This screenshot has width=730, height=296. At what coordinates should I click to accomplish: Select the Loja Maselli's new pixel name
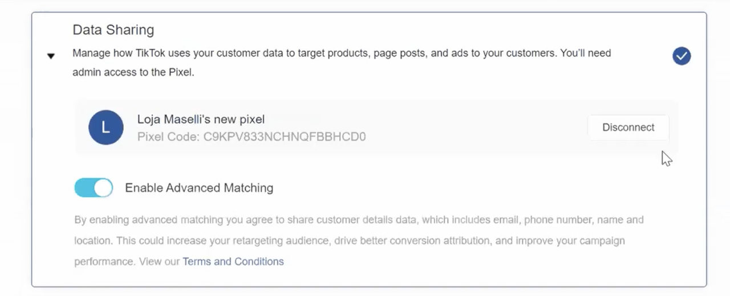click(201, 120)
